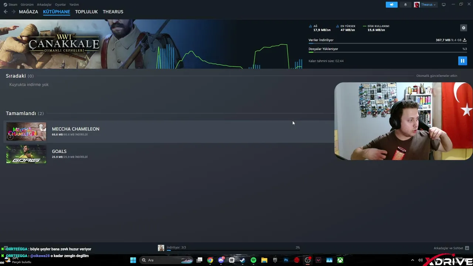Open Photoshop from the taskbar

(286, 260)
